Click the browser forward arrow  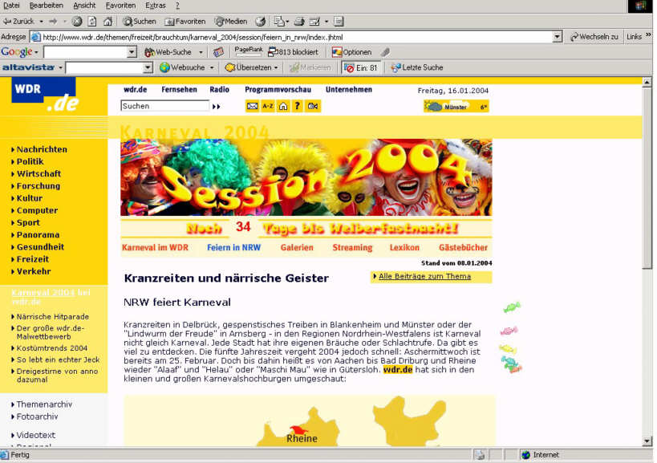click(x=53, y=22)
